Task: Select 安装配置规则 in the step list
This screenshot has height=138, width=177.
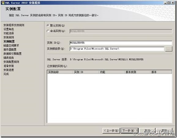Action: click(x=11, y=62)
